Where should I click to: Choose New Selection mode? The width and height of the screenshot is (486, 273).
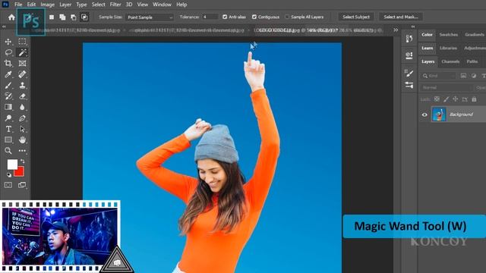[x=52, y=17]
